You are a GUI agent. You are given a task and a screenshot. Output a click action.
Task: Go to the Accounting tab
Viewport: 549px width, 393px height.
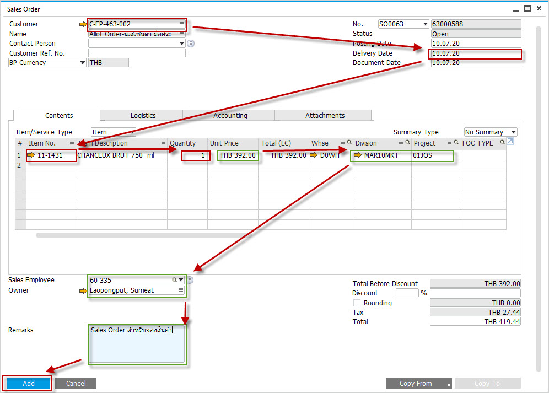(x=230, y=116)
